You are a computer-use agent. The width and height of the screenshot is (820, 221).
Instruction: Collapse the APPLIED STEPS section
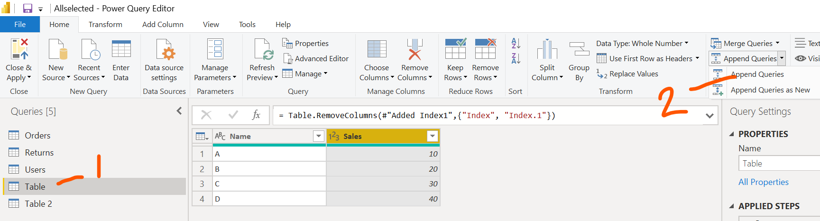click(731, 206)
